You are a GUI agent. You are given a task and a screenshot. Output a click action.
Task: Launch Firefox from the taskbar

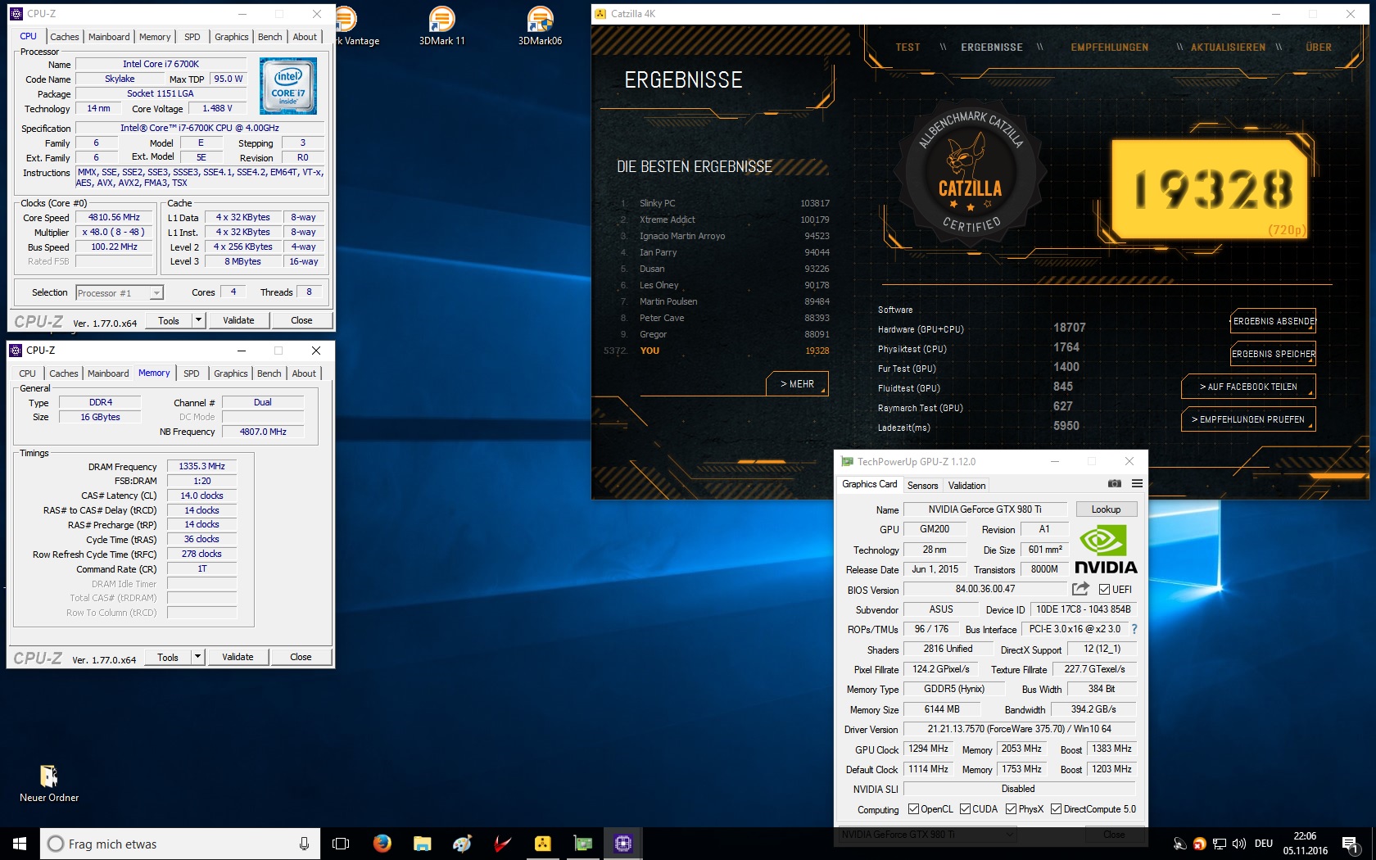click(382, 844)
